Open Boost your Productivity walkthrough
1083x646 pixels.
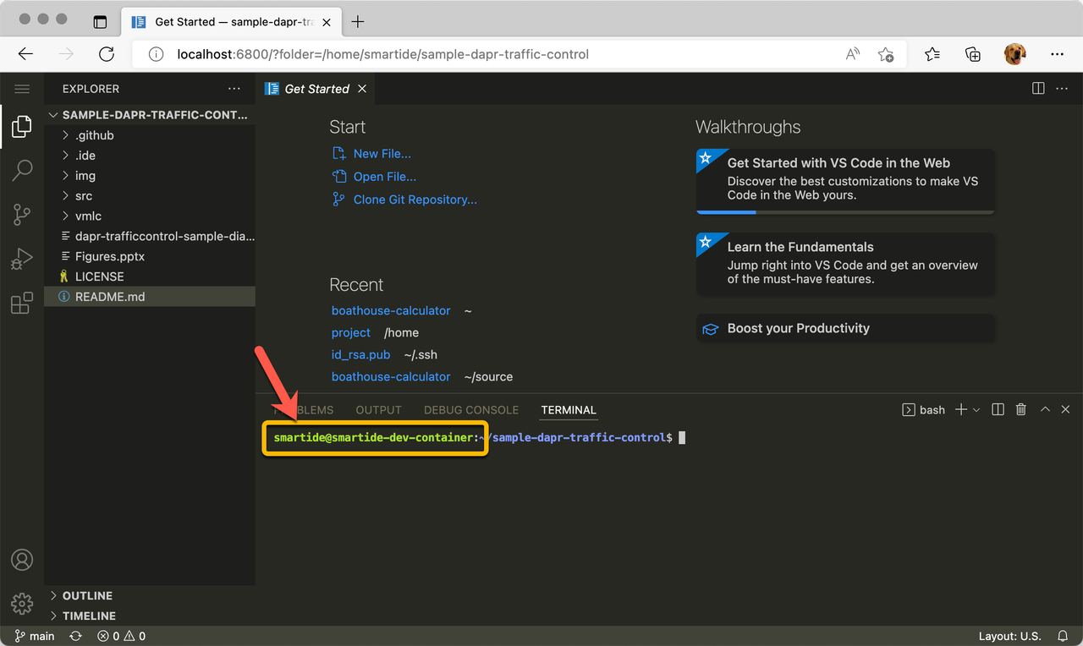[845, 328]
